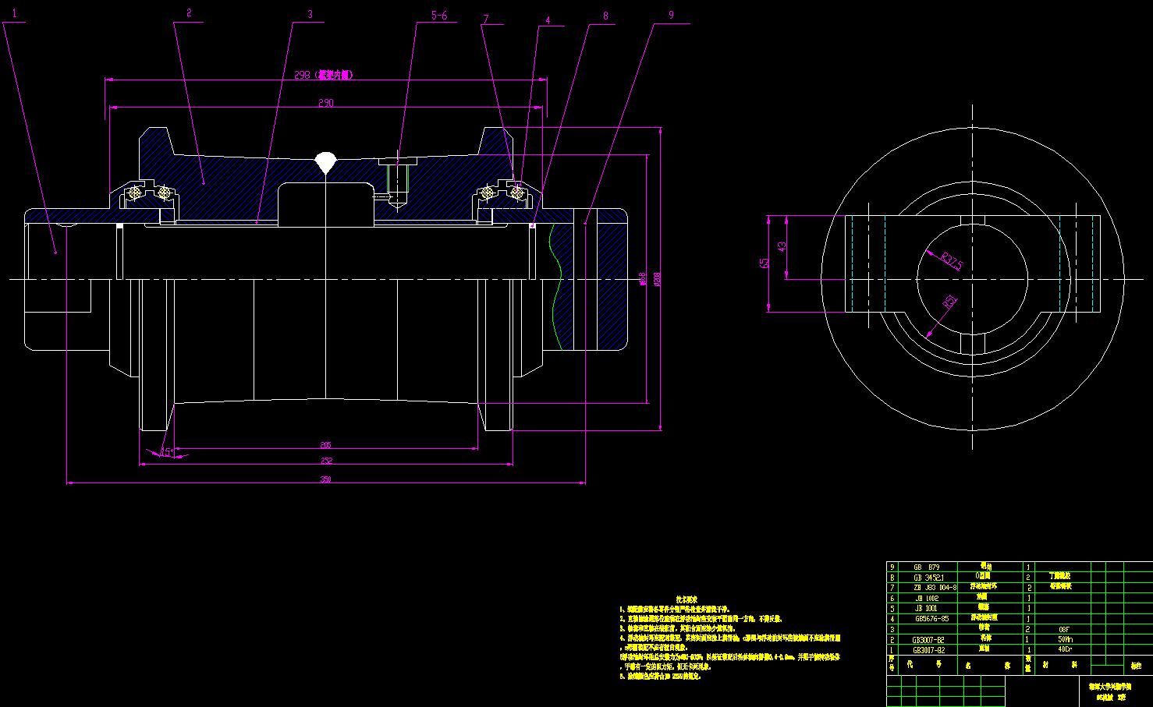Click 'GB 34521' in parts list
This screenshot has width=1153, height=707.
(x=928, y=578)
